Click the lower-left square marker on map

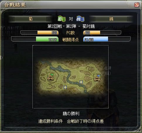[x=65, y=87]
